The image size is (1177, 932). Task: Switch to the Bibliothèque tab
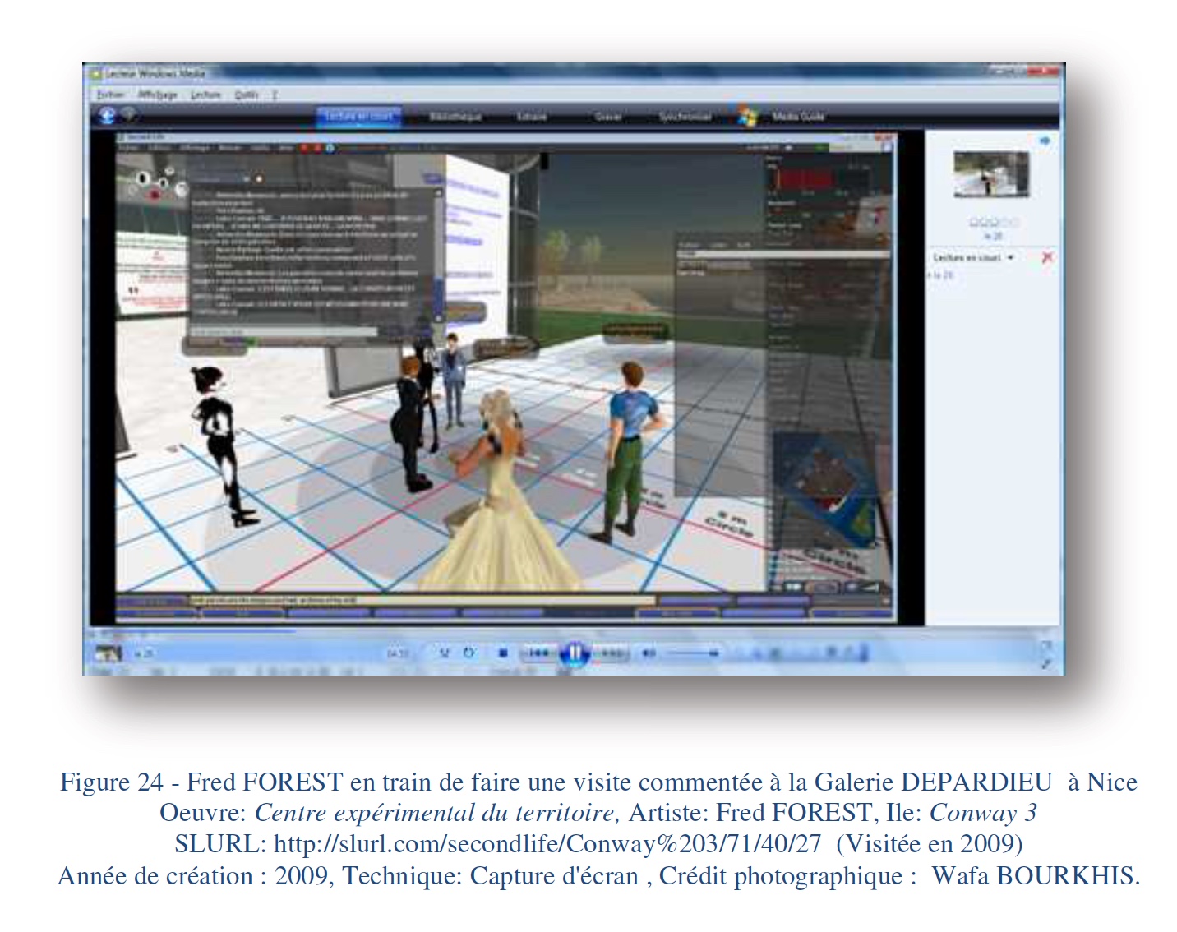[x=455, y=117]
